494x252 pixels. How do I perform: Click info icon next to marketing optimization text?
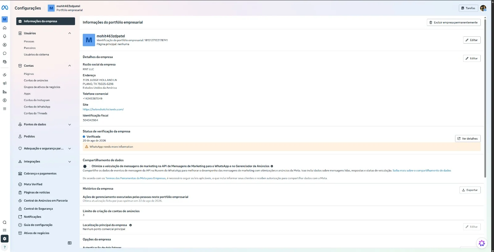pos(272,166)
